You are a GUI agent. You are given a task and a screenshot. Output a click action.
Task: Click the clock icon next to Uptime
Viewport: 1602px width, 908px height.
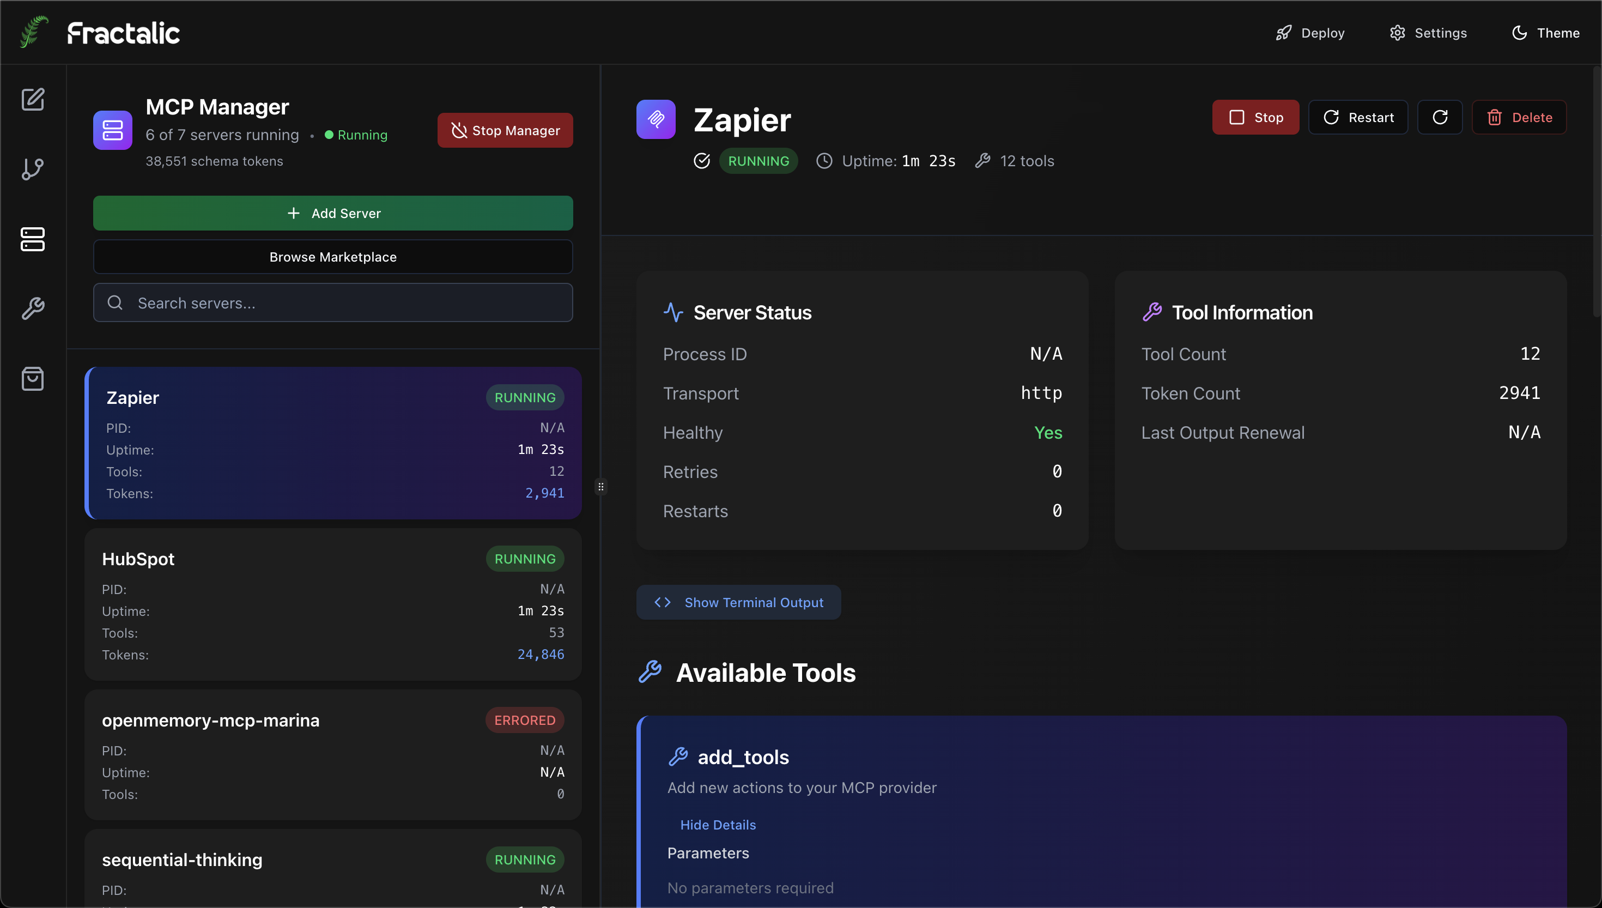point(824,161)
